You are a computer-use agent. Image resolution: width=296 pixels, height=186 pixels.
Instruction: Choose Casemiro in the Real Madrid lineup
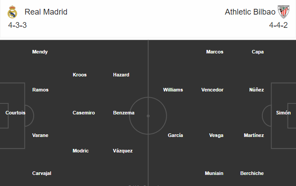(x=84, y=113)
